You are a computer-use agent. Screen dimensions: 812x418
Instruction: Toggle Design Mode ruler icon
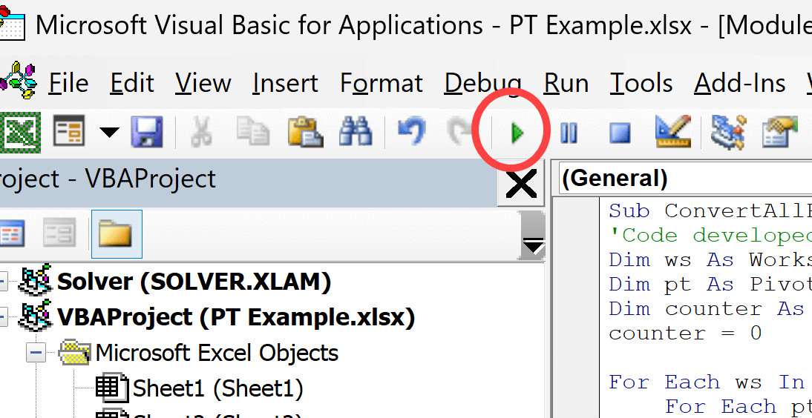click(672, 133)
